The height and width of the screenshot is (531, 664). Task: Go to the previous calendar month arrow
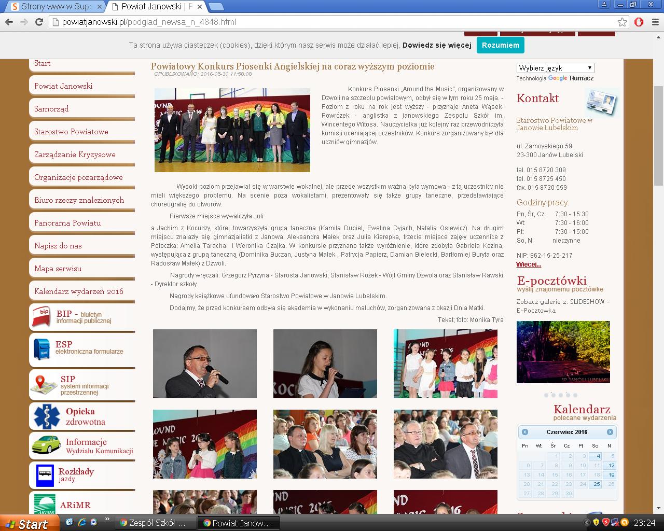525,432
